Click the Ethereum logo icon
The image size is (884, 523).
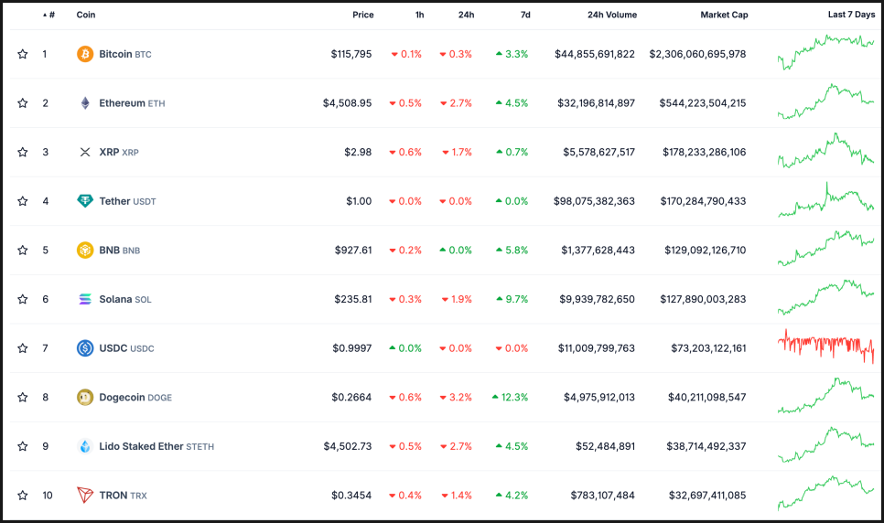tap(85, 103)
